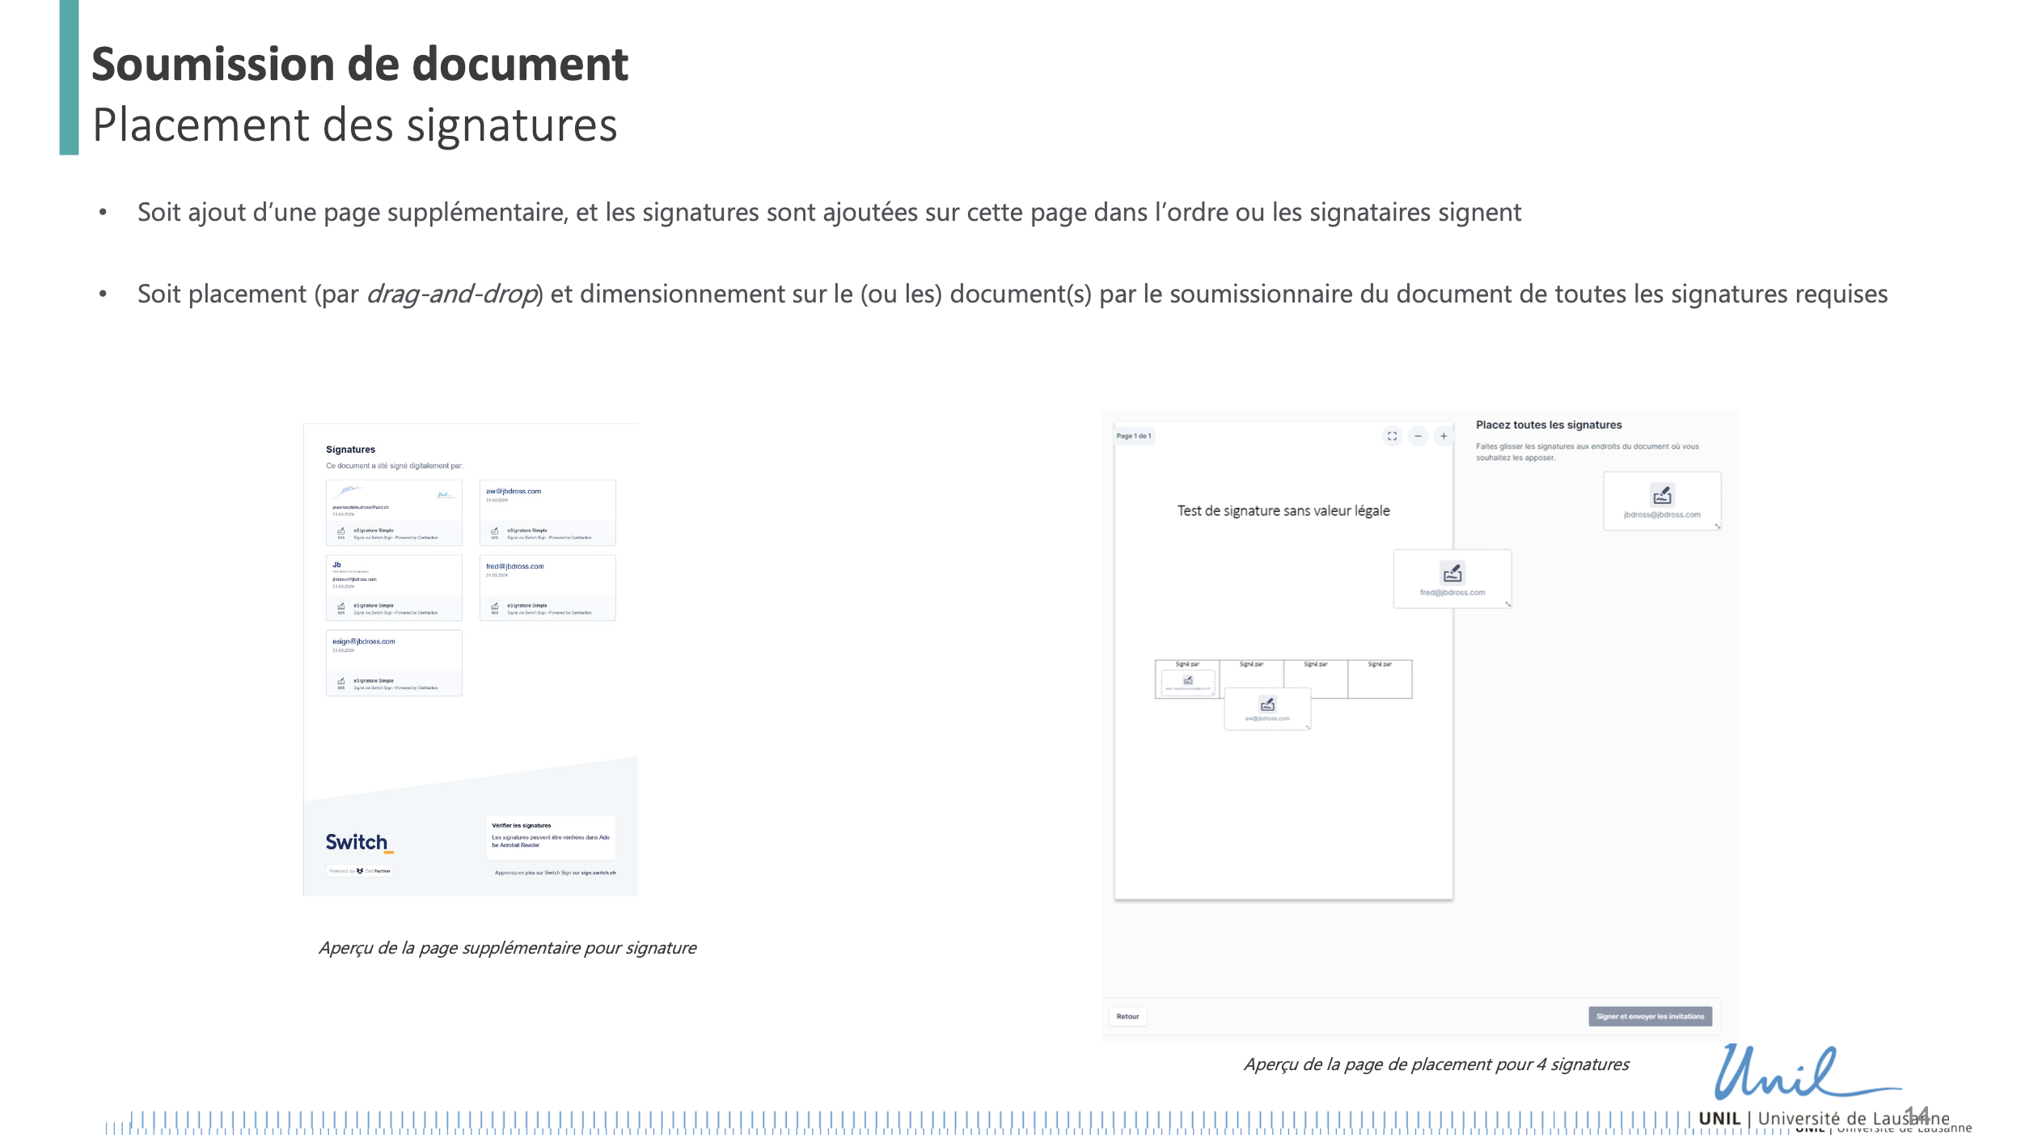Click the fullscreen icon in the document viewer
2038x1147 pixels.
point(1392,436)
